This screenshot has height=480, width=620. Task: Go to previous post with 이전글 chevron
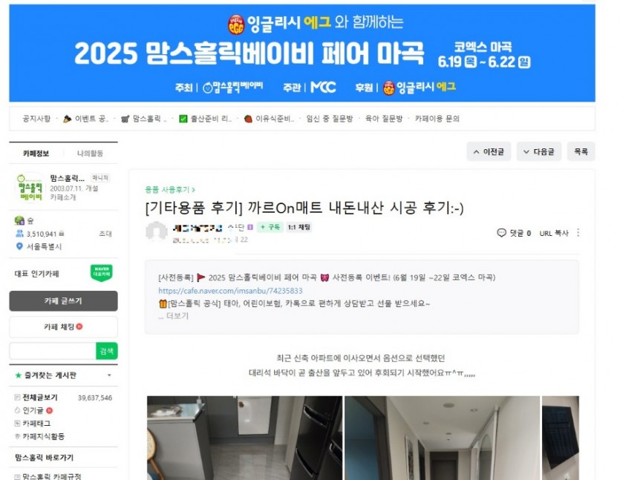coord(489,151)
